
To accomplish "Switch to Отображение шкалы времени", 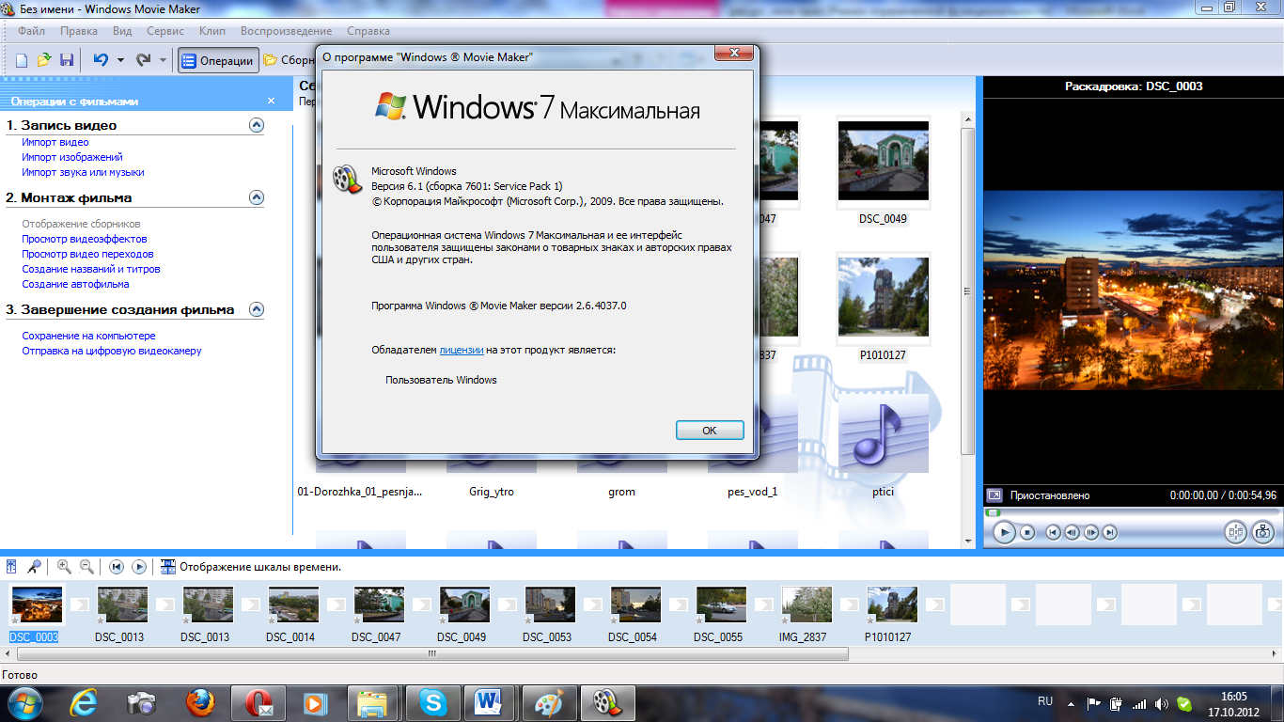I will click(x=250, y=567).
